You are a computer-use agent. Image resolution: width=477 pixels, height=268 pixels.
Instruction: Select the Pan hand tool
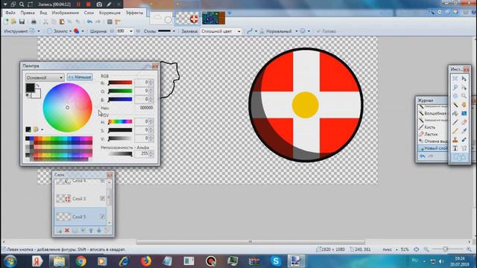(464, 105)
